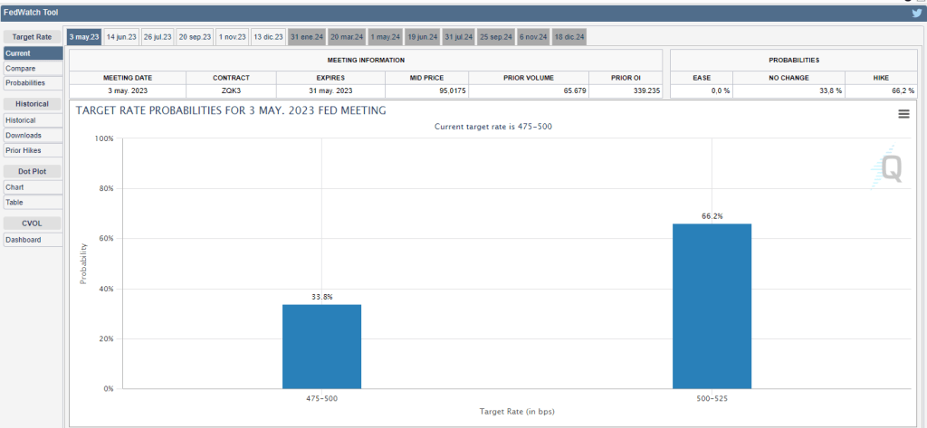This screenshot has height=428, width=927.
Task: Select the 20 mar.24 meeting tab
Action: pos(347,37)
